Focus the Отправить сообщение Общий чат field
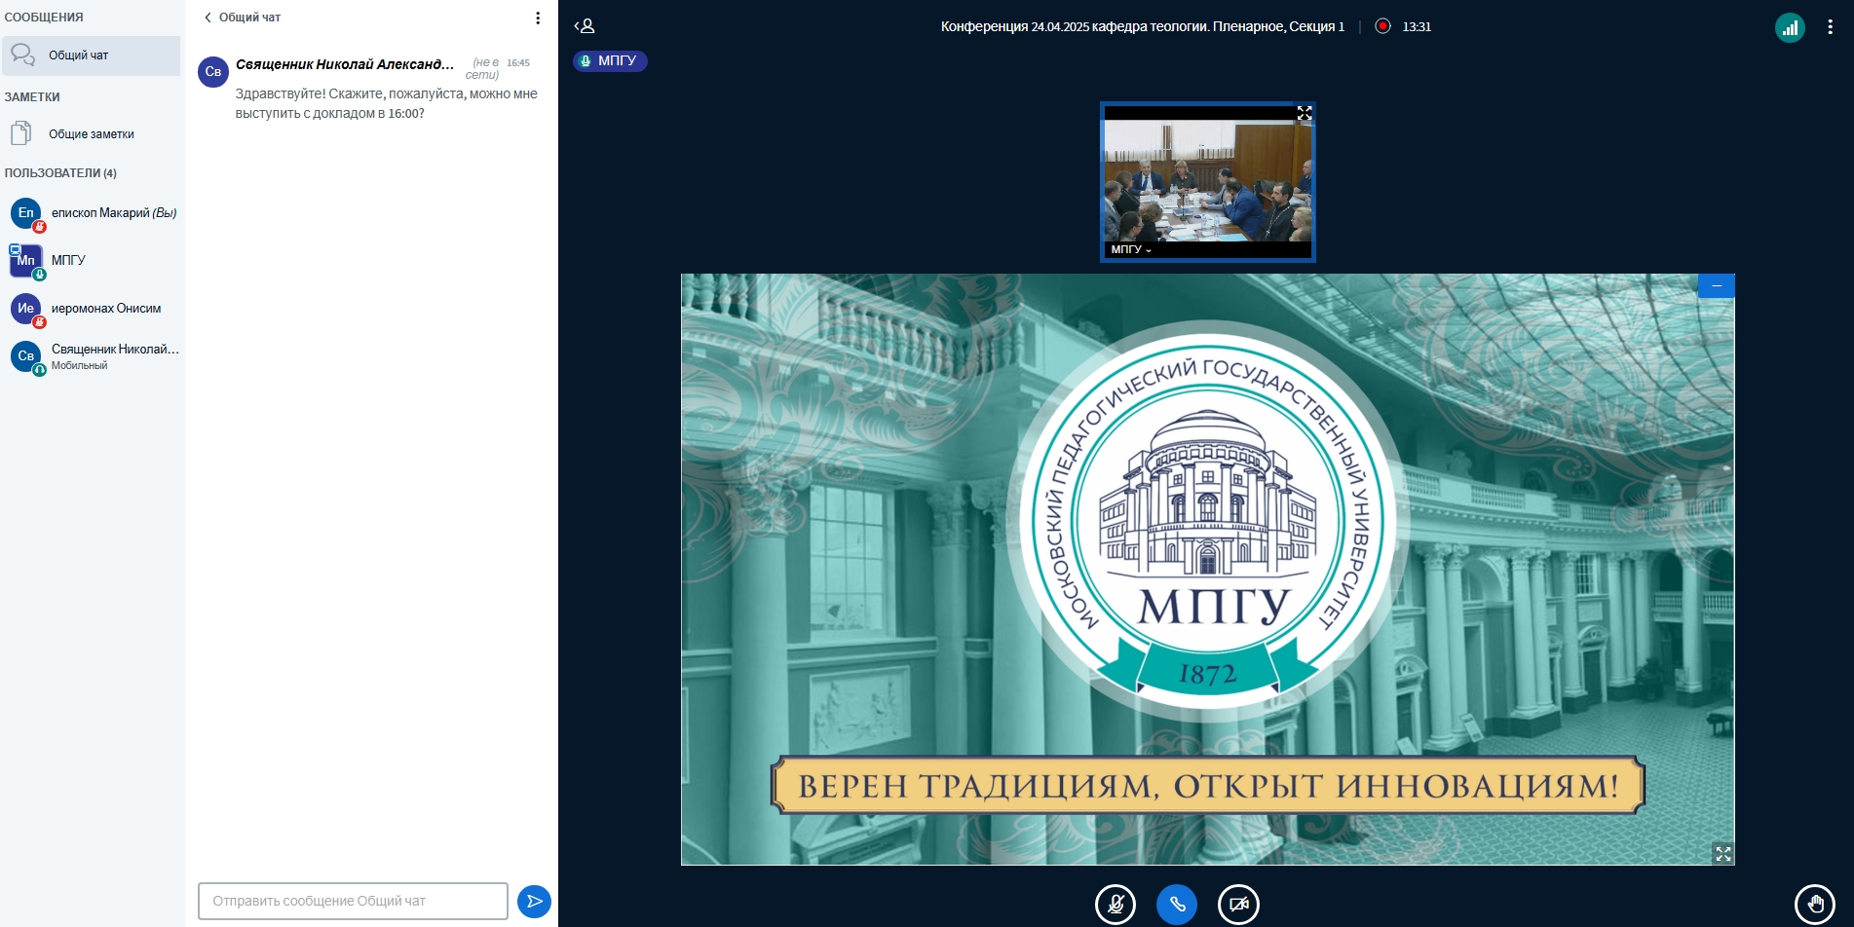Image resolution: width=1854 pixels, height=927 pixels. pyautogui.click(x=353, y=901)
